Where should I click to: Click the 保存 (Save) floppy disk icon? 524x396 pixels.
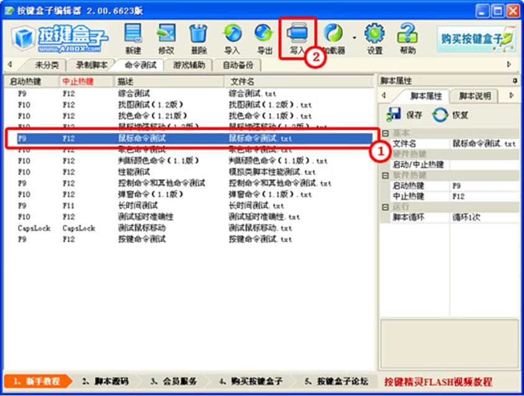(x=404, y=115)
